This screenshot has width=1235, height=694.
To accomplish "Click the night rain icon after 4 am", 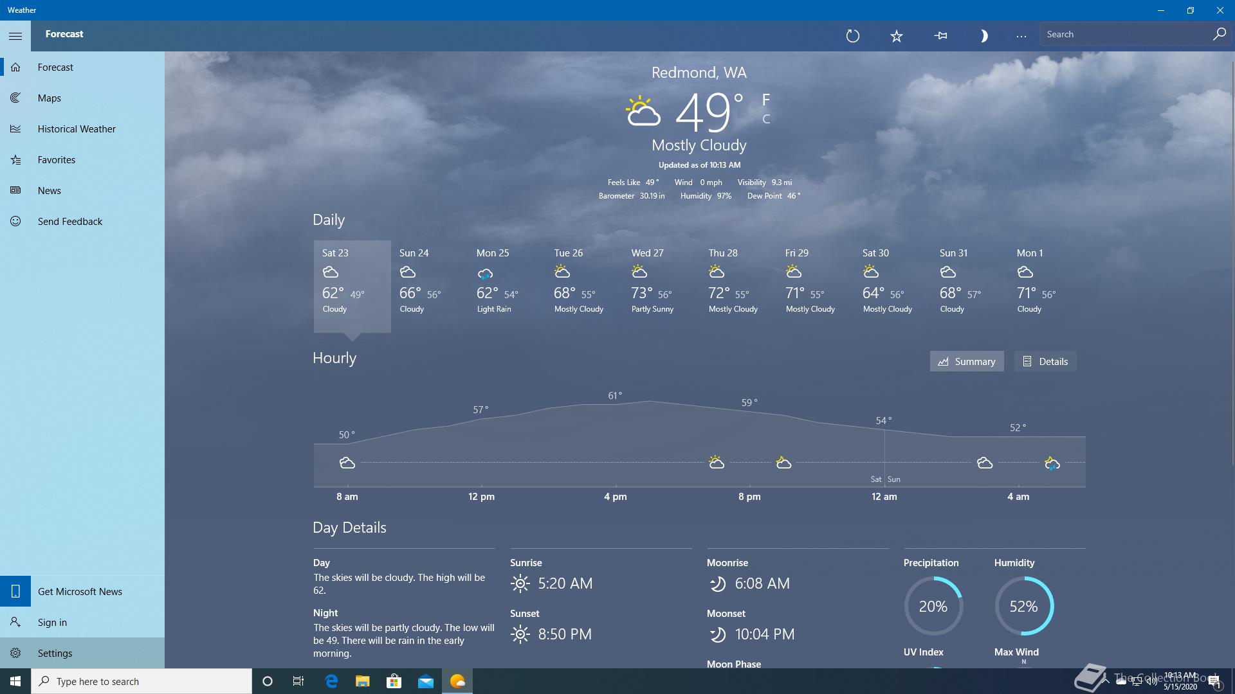I will tap(1052, 463).
